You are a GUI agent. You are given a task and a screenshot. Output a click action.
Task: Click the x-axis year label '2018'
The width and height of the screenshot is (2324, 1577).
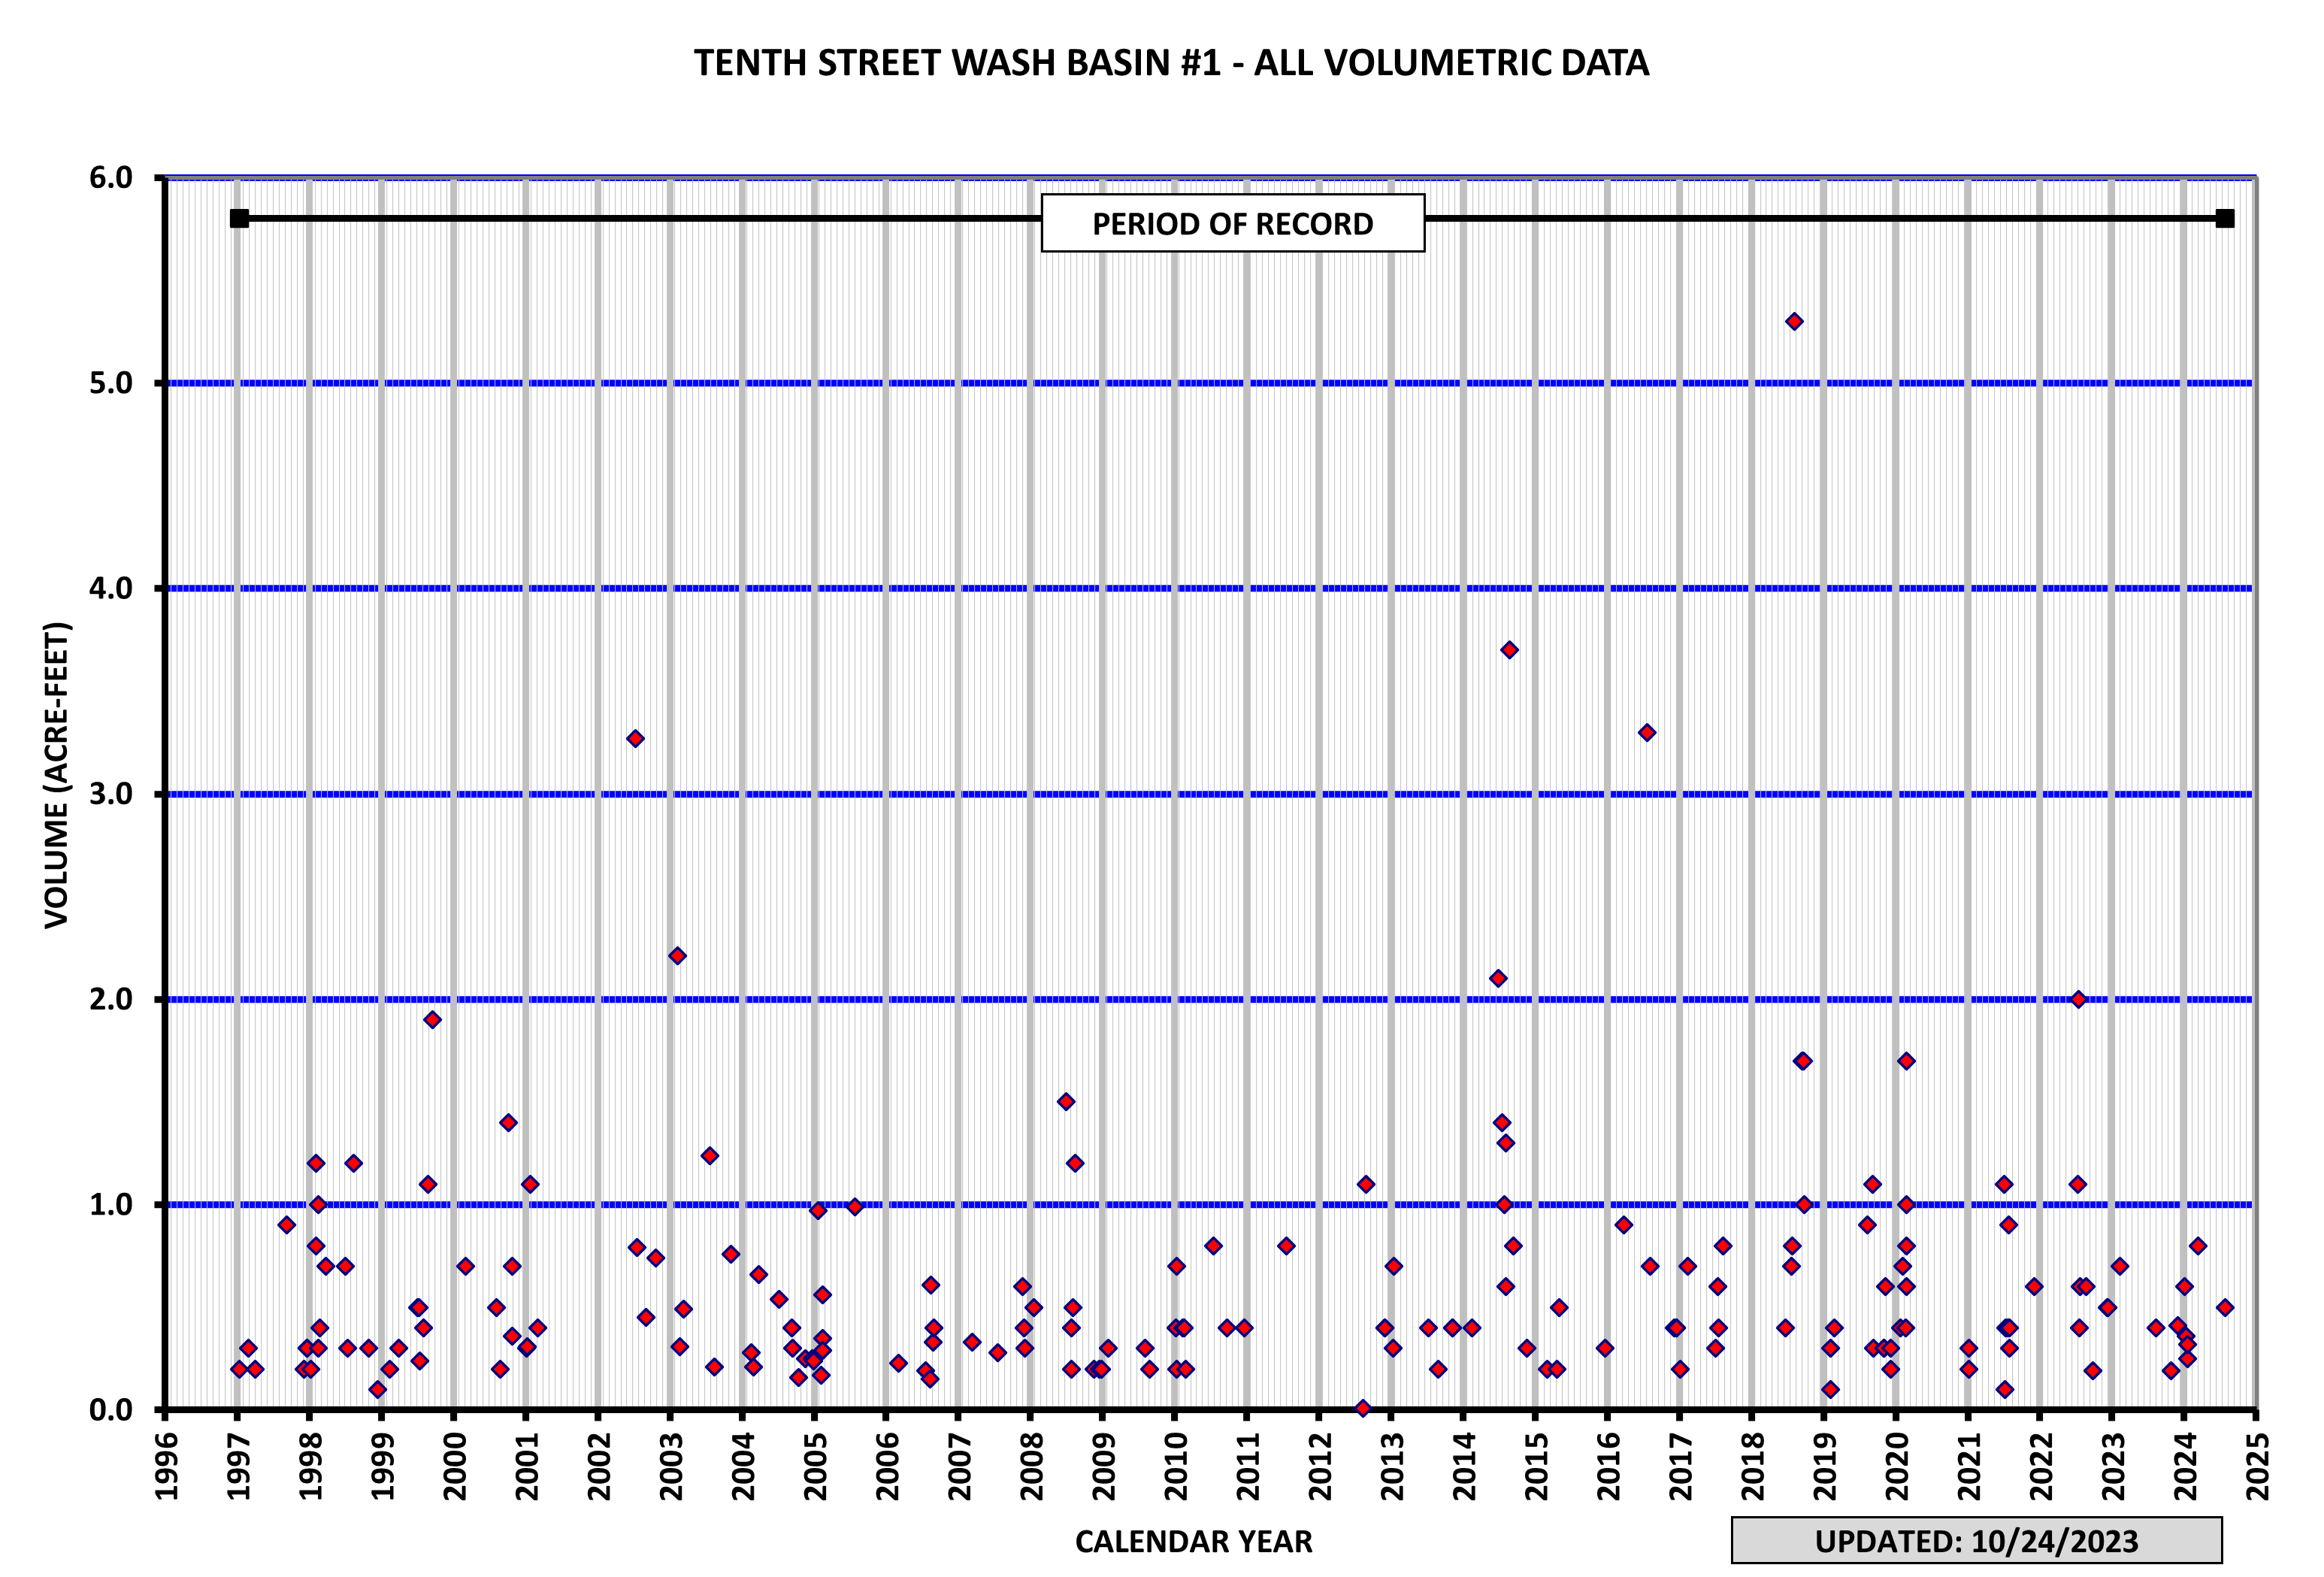tap(1752, 1466)
